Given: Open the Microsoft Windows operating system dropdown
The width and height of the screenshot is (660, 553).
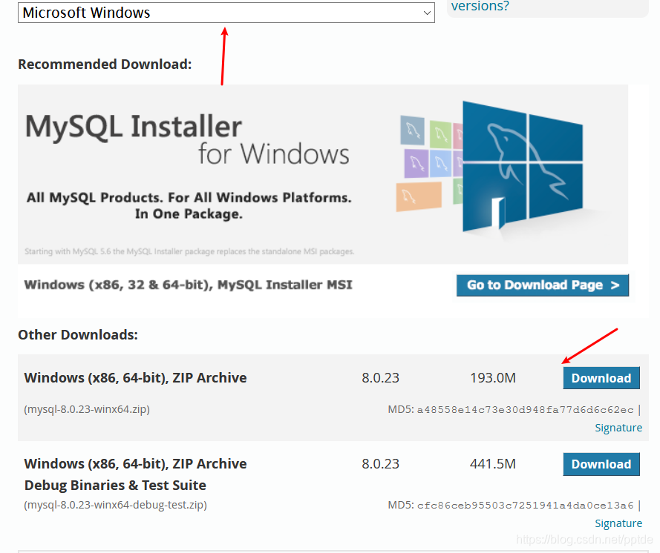Looking at the screenshot, I should click(226, 13).
